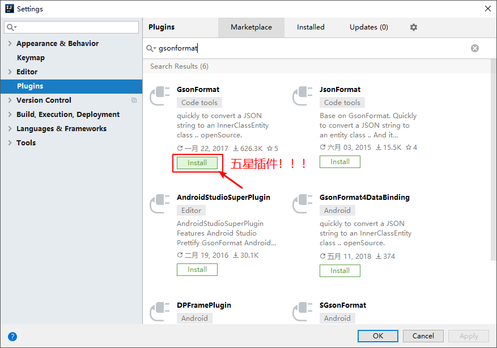
Task: Click the settings search magnifier icon
Action: click(11, 27)
